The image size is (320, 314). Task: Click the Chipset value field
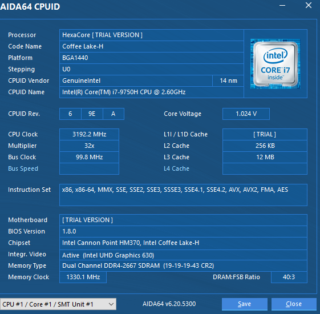click(183, 243)
